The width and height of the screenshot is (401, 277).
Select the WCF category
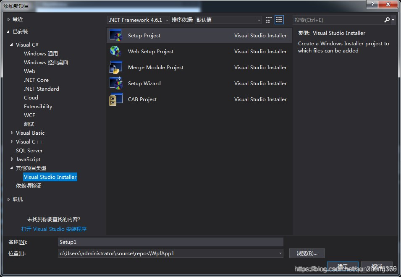click(x=29, y=115)
